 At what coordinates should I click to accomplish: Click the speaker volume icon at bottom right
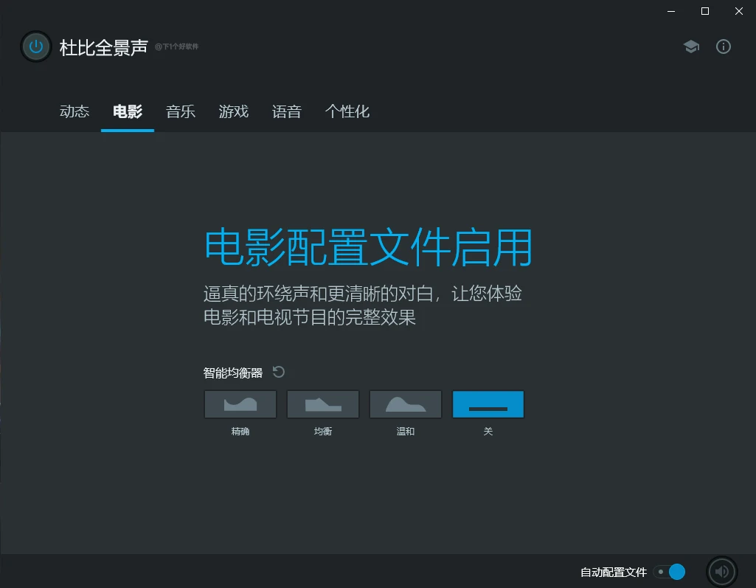coord(722,572)
